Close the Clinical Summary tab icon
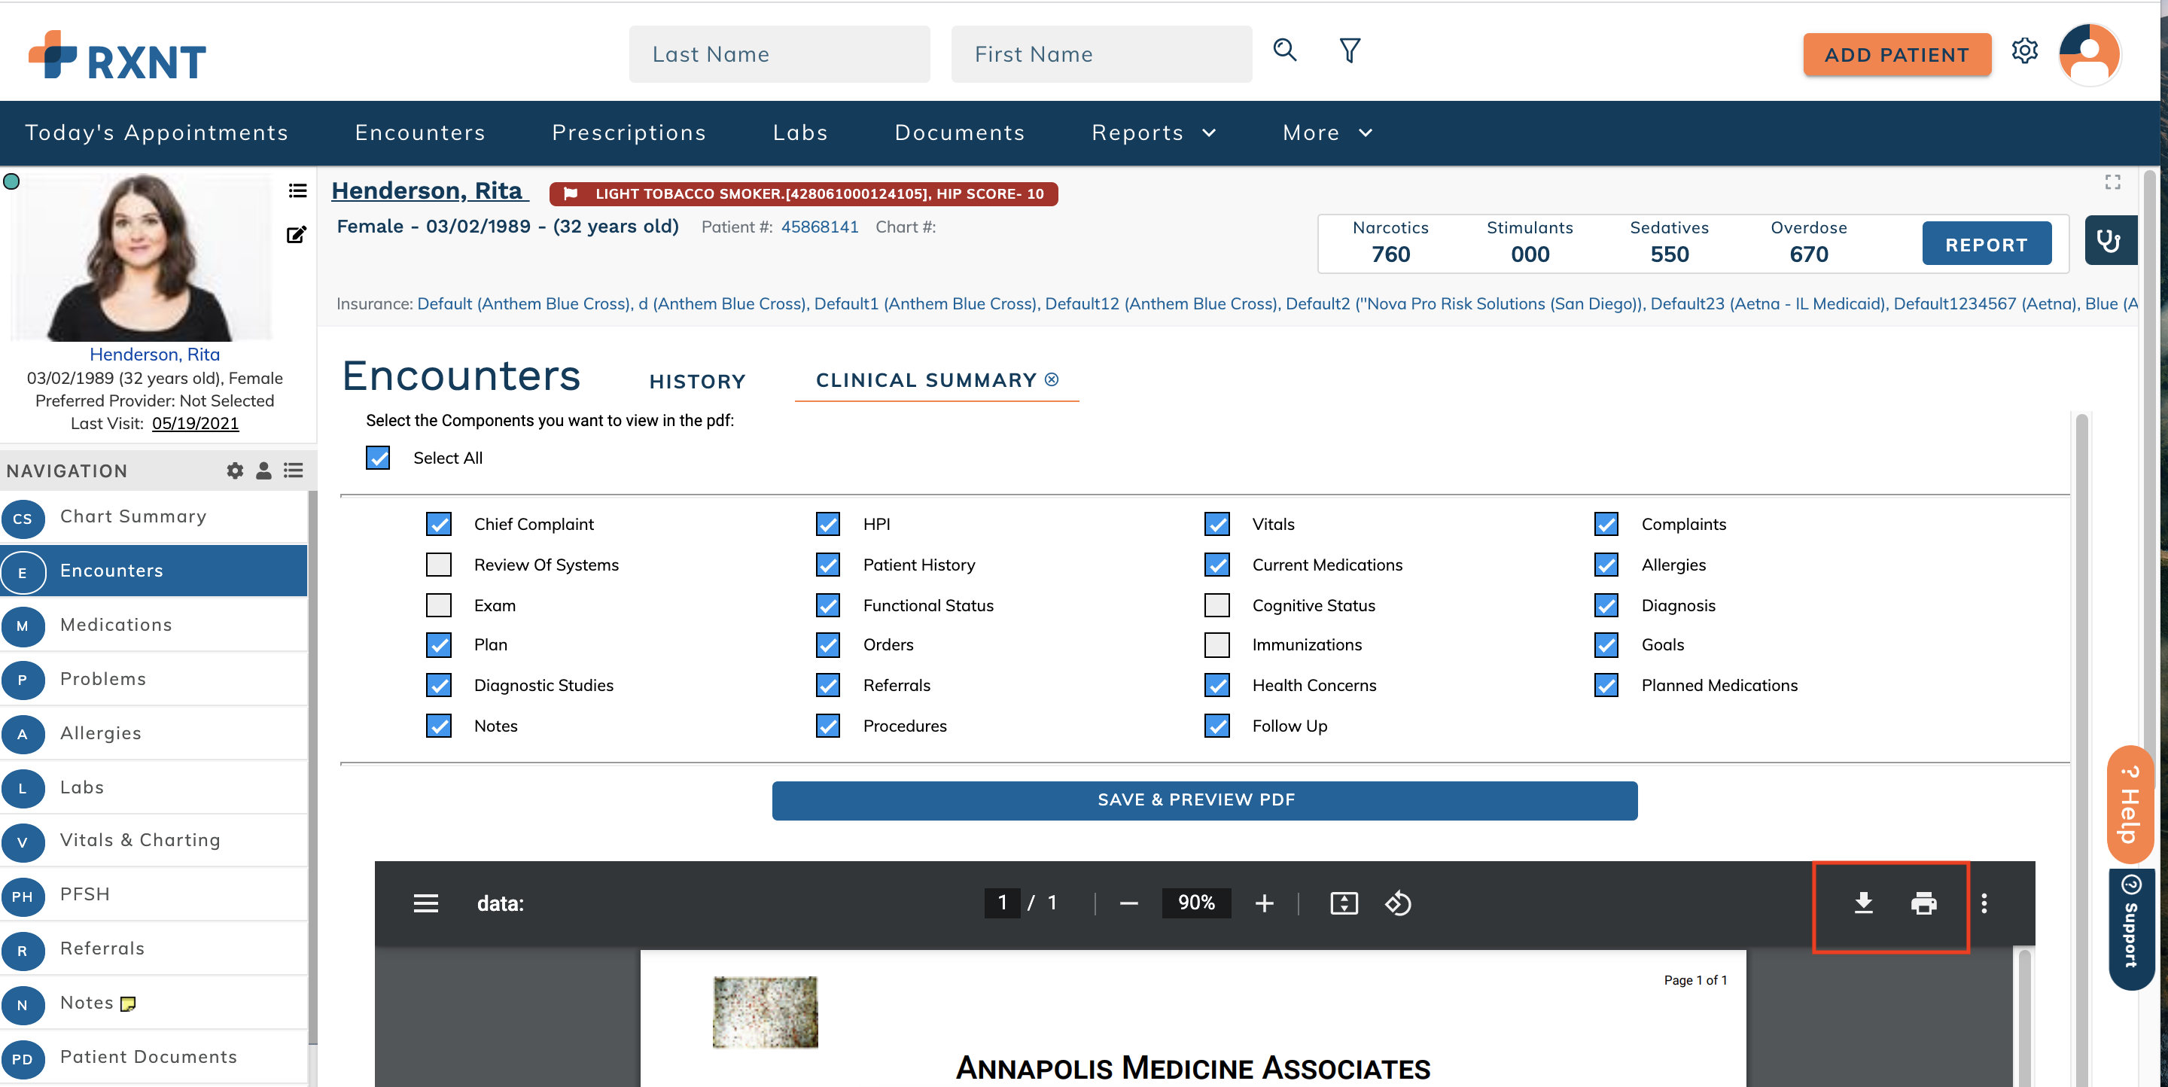This screenshot has width=2168, height=1087. pos(1051,379)
